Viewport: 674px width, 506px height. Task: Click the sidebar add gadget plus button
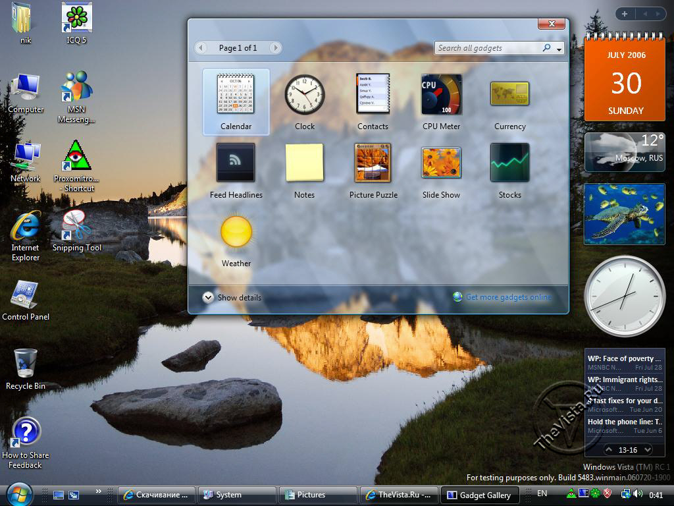point(624,14)
